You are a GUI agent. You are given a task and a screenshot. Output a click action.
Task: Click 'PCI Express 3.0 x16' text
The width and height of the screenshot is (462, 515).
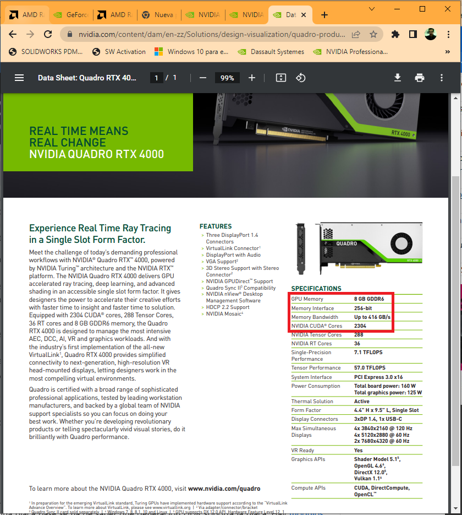pos(378,377)
